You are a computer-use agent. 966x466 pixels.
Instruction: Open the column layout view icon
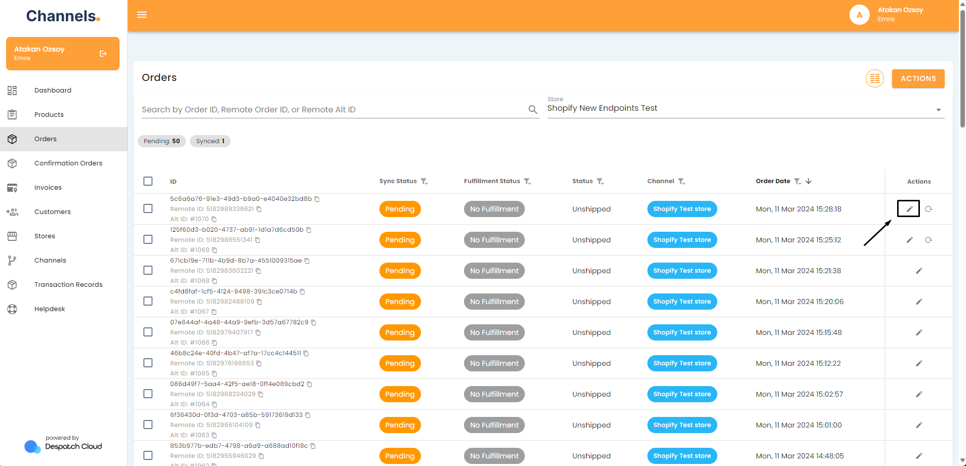coord(874,78)
